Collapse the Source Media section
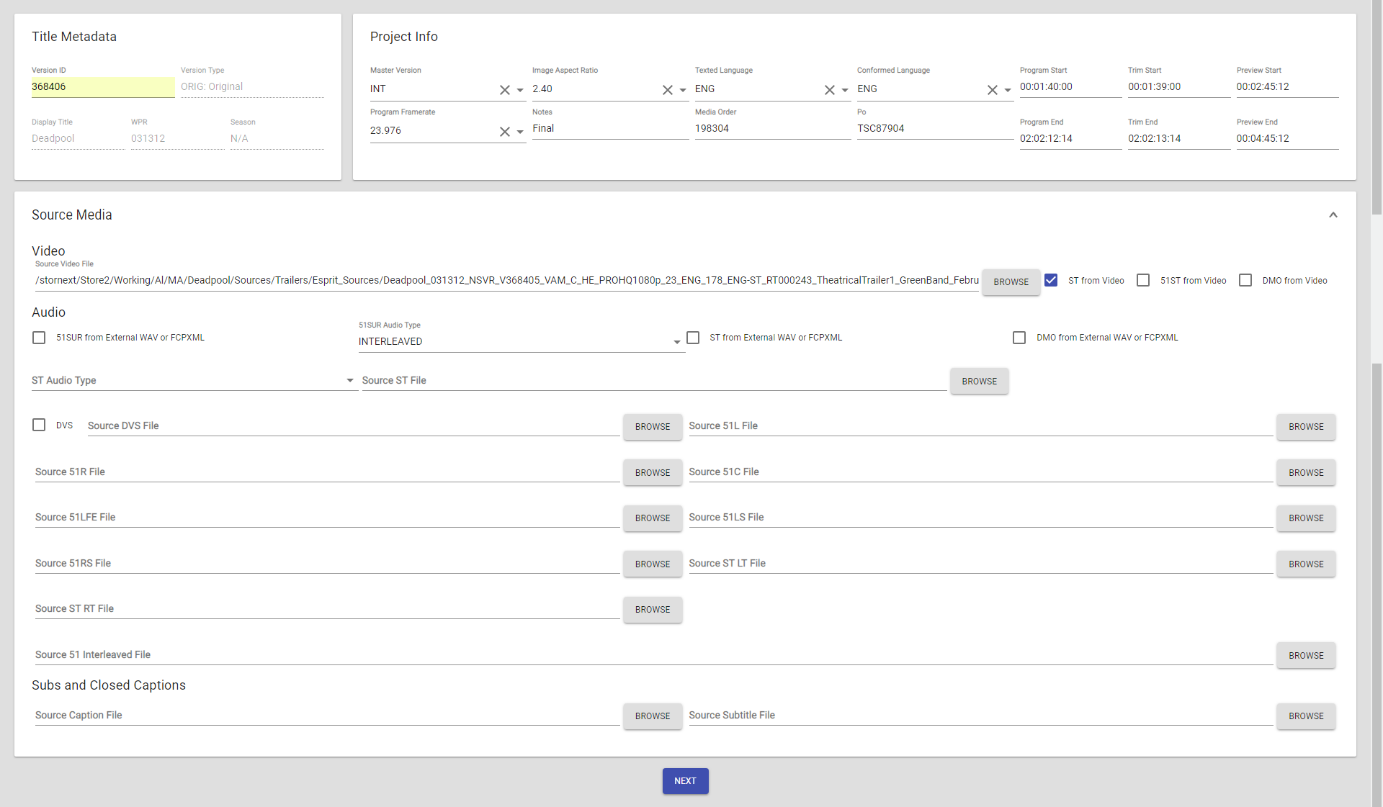 1333,215
